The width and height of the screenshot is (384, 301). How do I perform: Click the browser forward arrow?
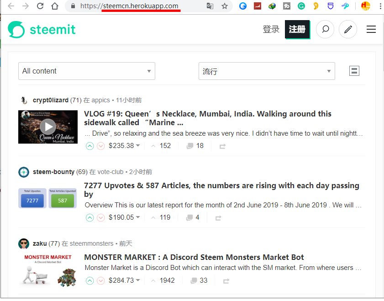tap(26, 6)
